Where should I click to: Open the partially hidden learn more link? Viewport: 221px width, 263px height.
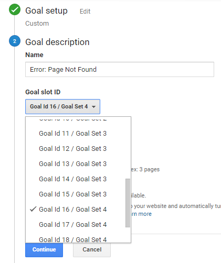click(141, 214)
